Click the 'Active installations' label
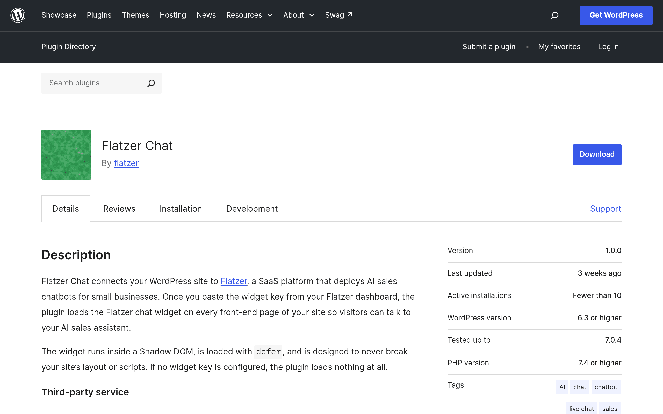This screenshot has width=663, height=414. pos(479,295)
